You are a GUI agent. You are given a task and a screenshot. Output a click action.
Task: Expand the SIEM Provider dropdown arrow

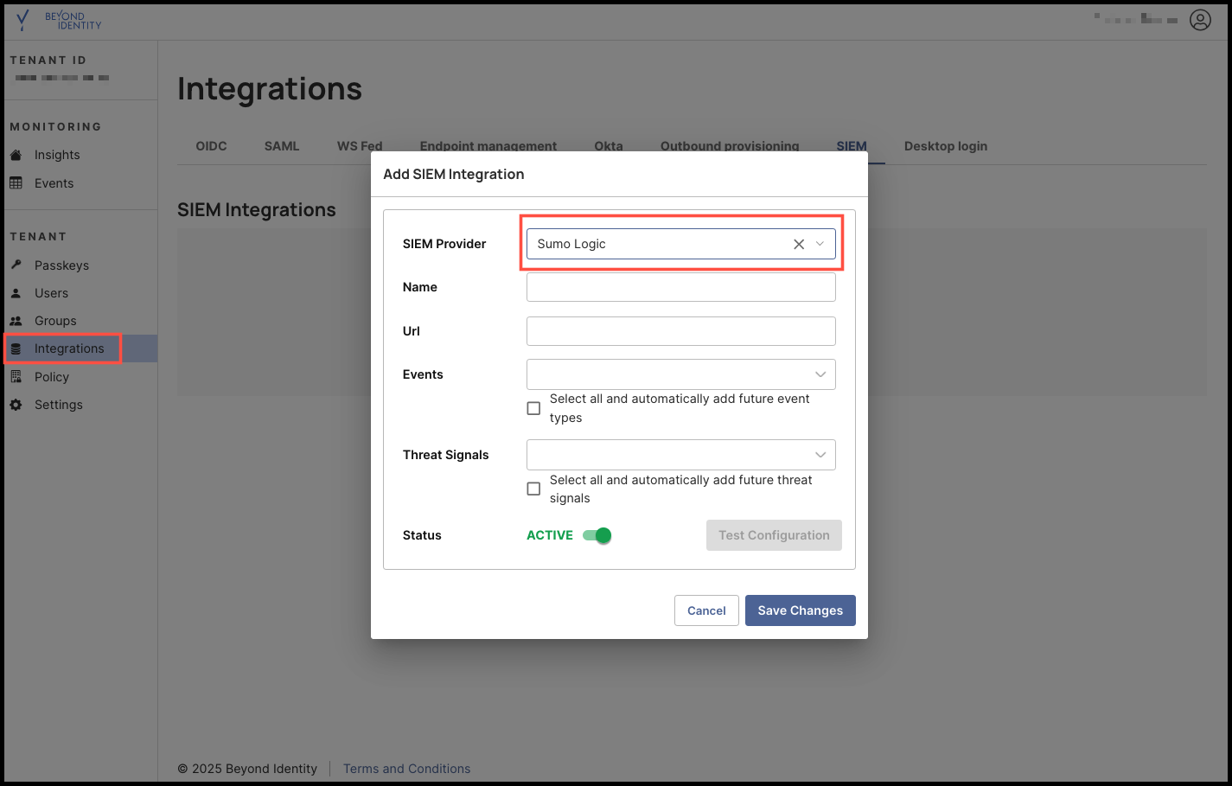pos(820,244)
